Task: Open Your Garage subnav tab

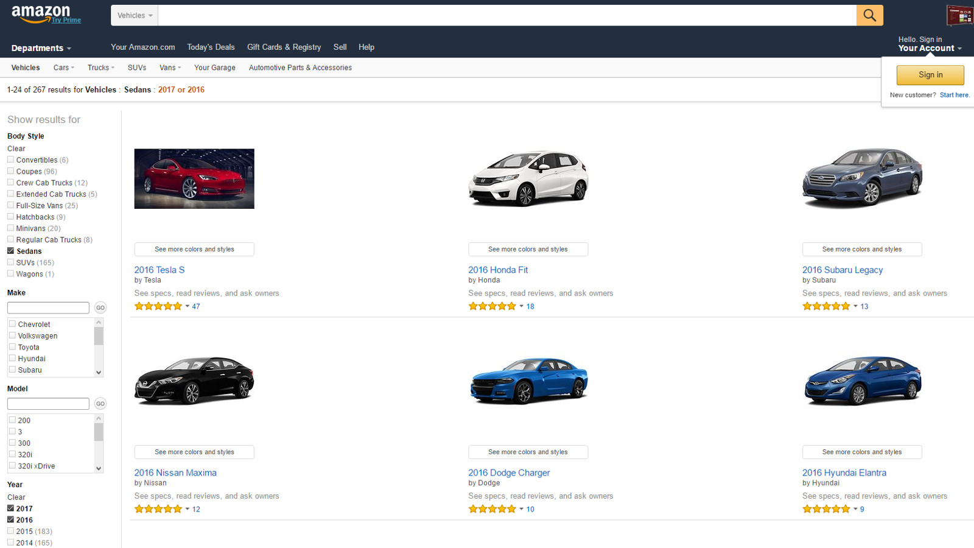Action: click(x=214, y=68)
